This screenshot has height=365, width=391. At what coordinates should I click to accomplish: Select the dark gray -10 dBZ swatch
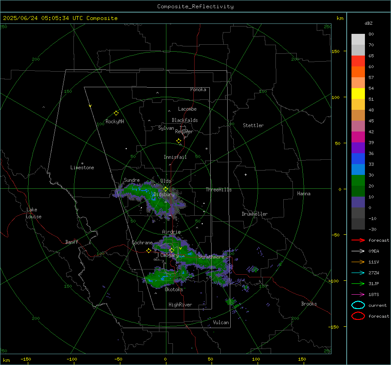358,213
